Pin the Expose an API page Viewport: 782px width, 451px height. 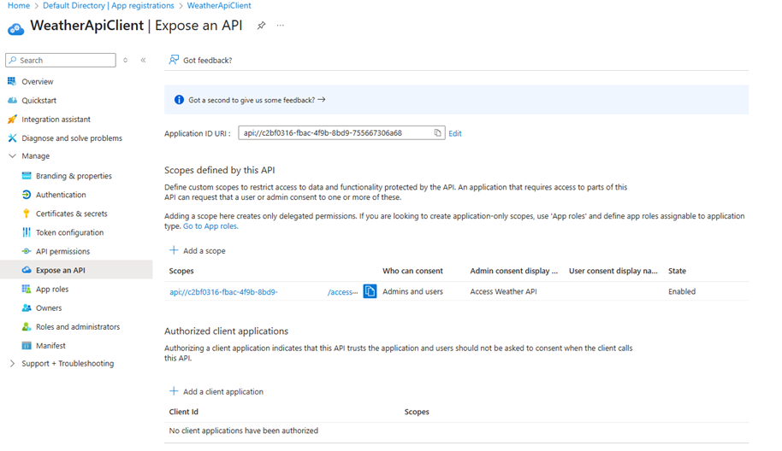point(261,26)
